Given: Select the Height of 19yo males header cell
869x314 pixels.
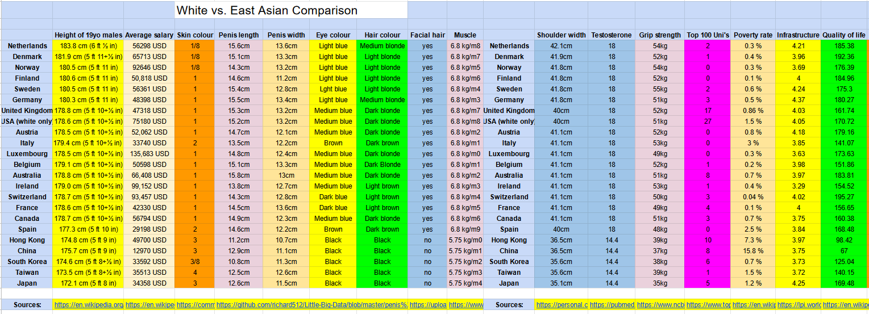Looking at the screenshot, I should [88, 35].
